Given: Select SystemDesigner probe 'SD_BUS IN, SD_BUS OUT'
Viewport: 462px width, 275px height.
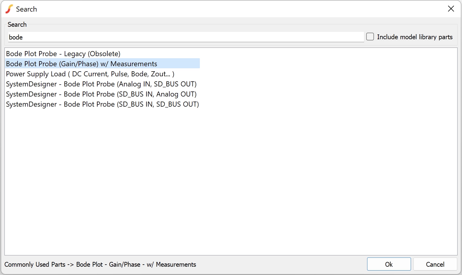Looking at the screenshot, I should (102, 104).
